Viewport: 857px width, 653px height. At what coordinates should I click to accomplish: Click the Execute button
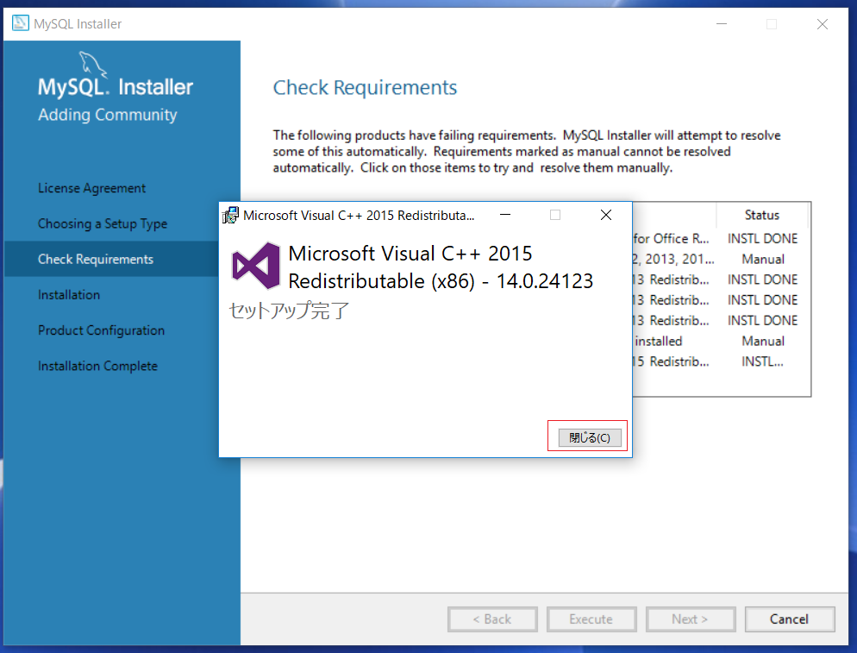click(x=591, y=619)
